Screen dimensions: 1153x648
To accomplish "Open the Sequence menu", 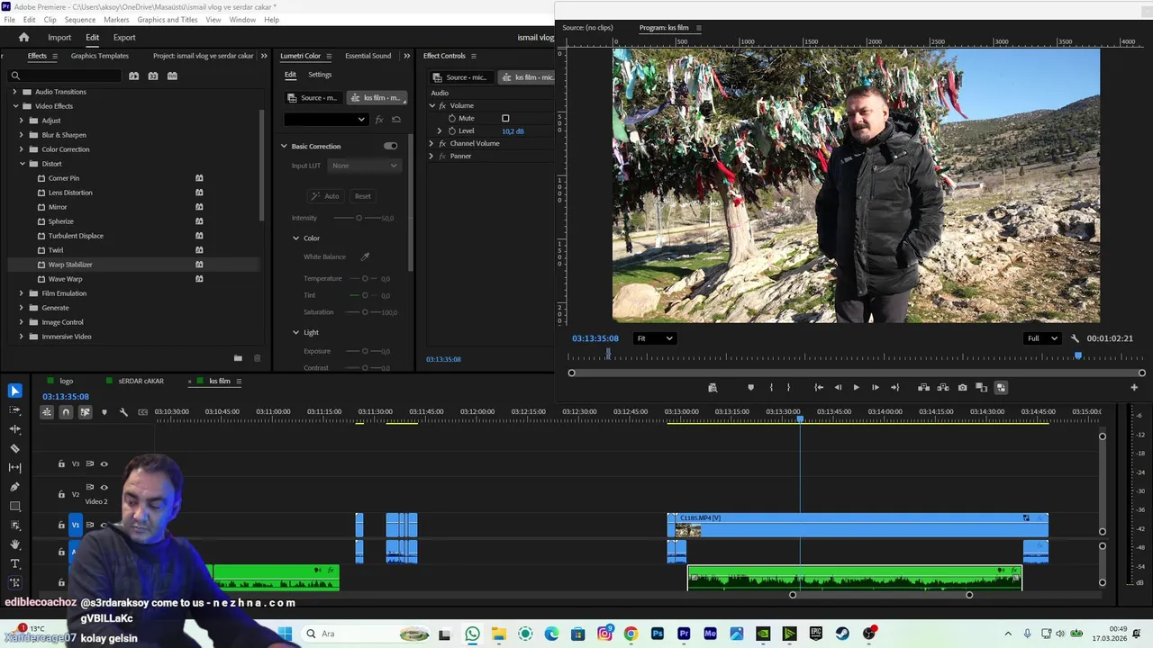I will [x=80, y=20].
